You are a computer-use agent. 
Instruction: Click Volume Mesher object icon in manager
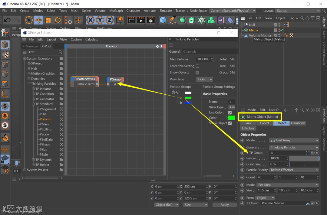(246, 35)
